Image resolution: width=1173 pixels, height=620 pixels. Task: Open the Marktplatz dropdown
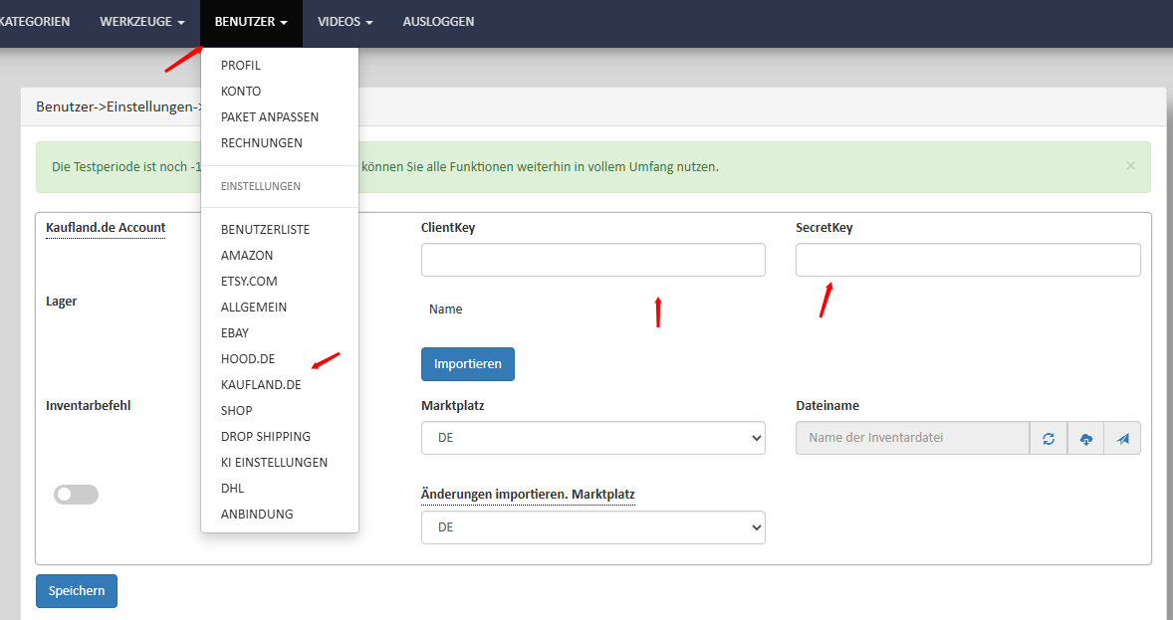592,438
